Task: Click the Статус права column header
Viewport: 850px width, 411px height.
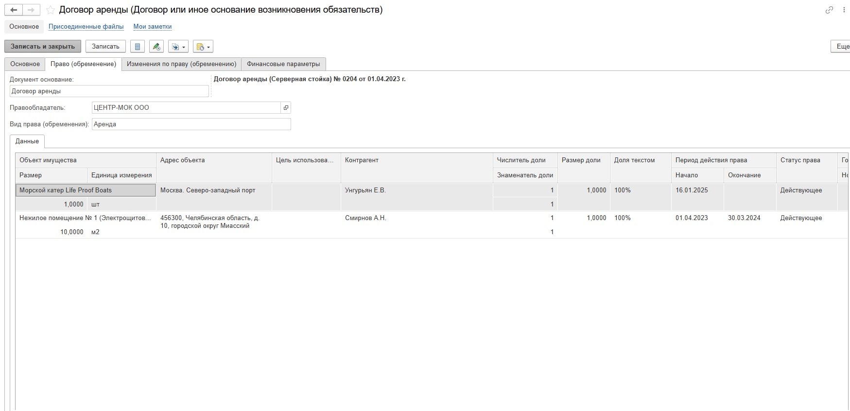Action: pos(807,168)
